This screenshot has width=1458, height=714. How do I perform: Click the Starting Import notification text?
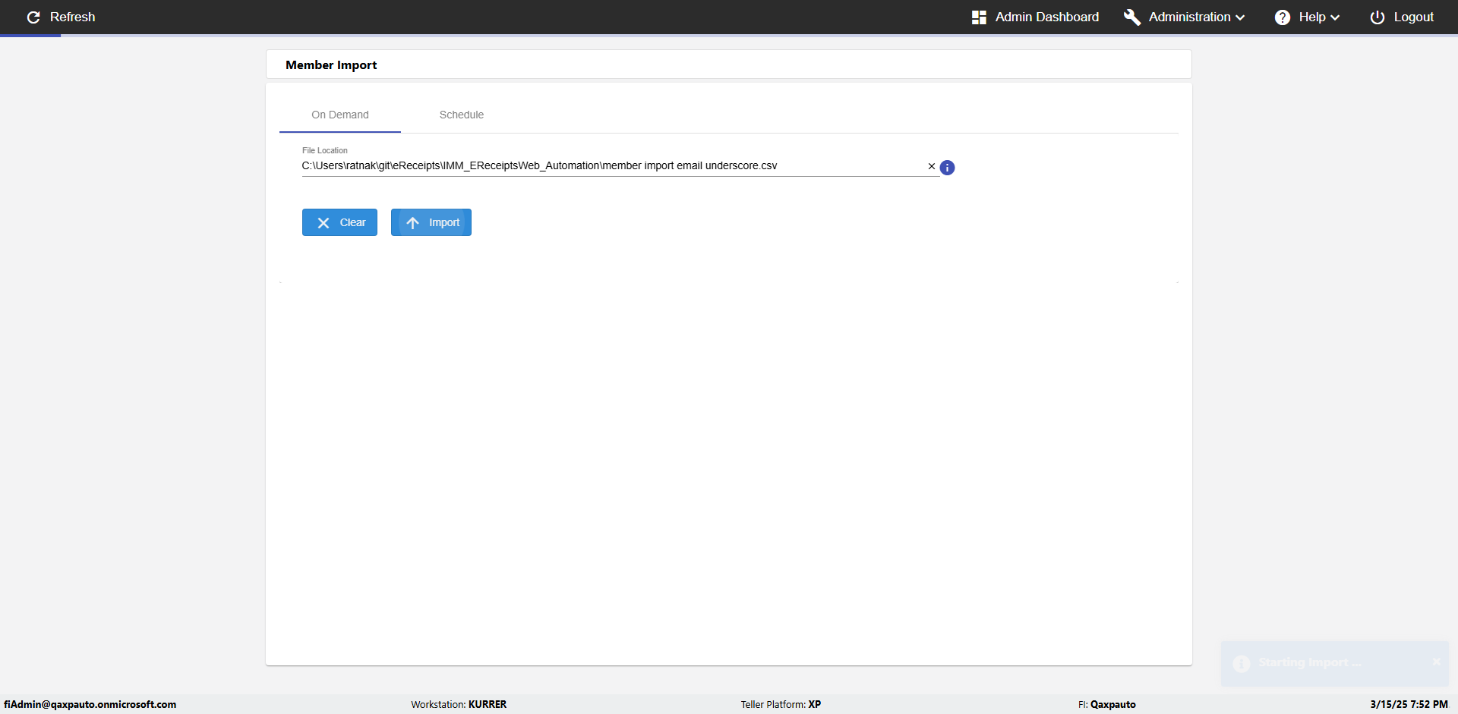(x=1309, y=662)
